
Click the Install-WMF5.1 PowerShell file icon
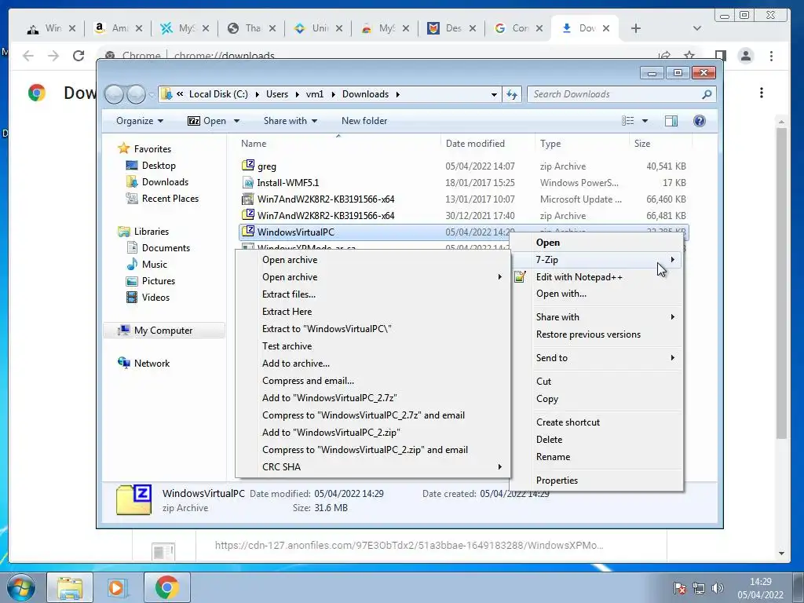[x=247, y=182]
